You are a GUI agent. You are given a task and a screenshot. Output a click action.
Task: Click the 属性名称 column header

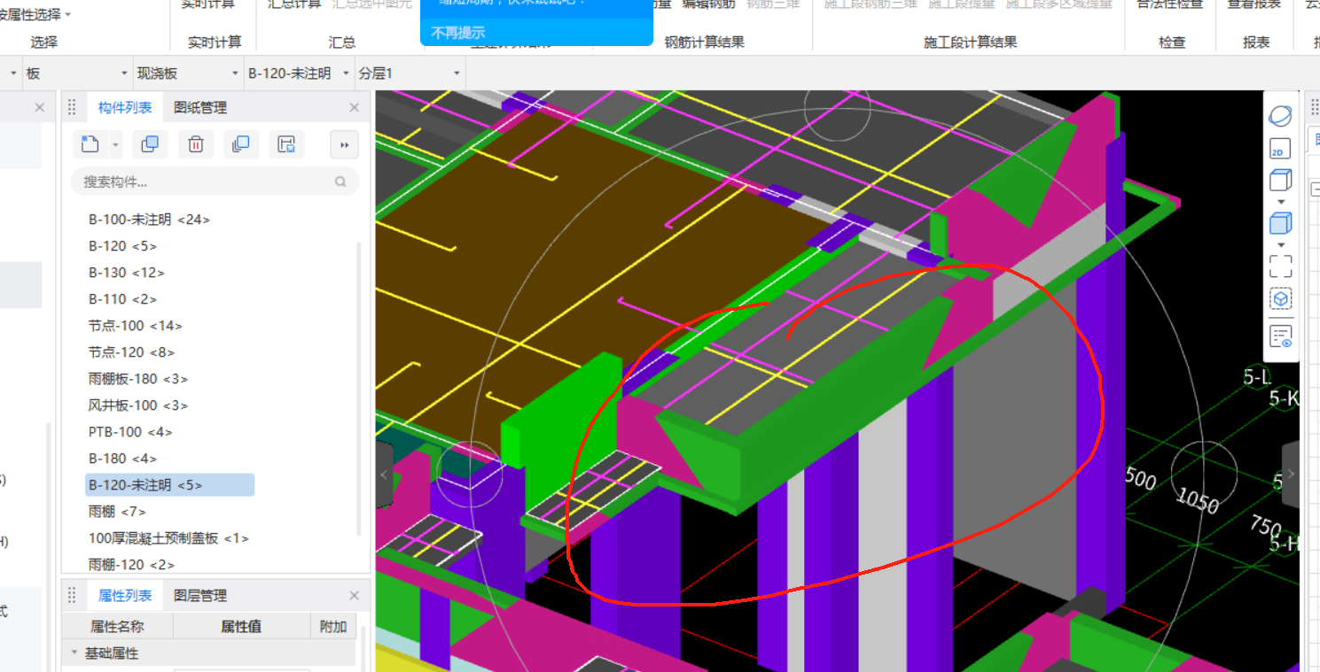pyautogui.click(x=117, y=626)
